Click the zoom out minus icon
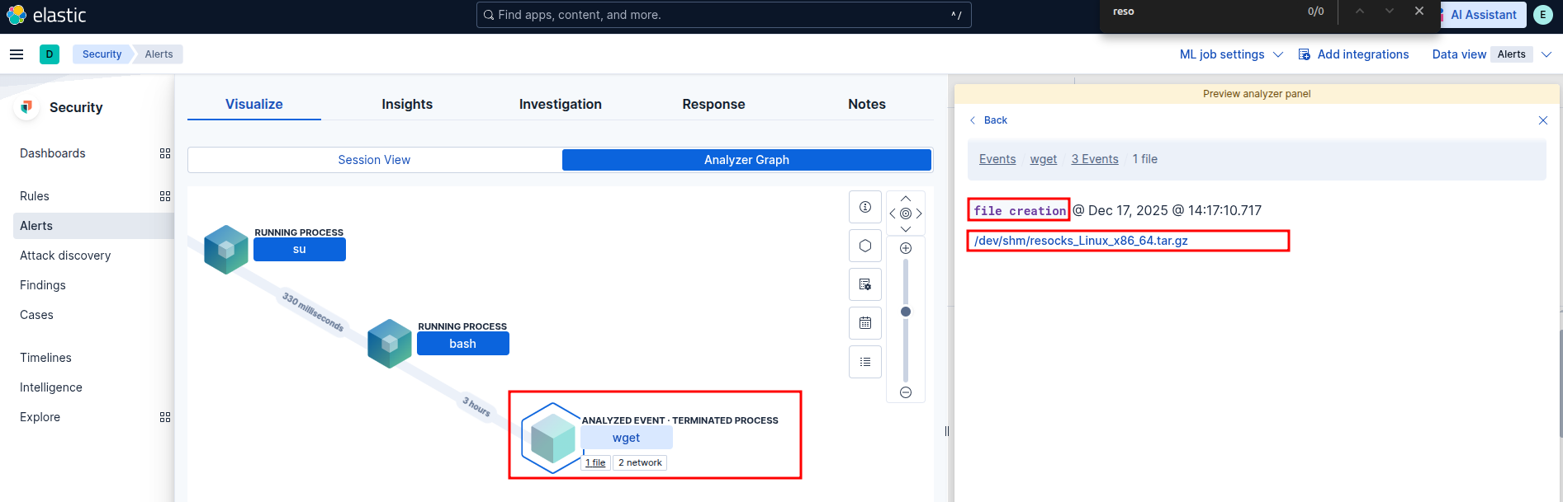 [906, 392]
